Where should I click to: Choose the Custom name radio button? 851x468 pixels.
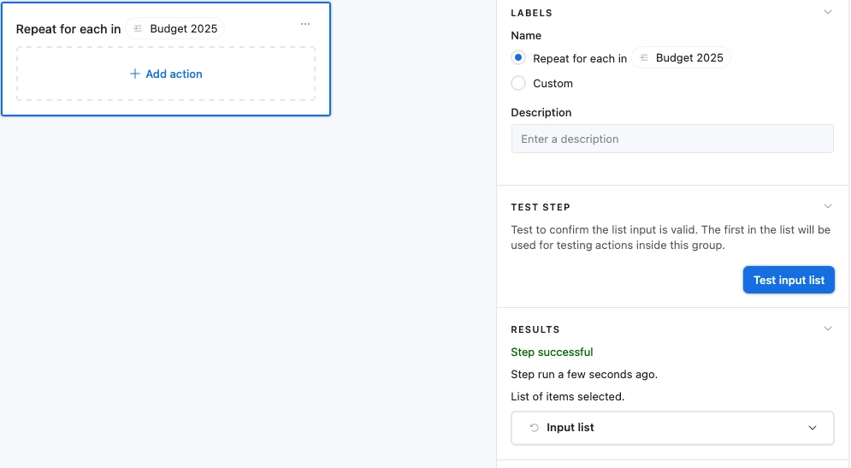tap(518, 84)
